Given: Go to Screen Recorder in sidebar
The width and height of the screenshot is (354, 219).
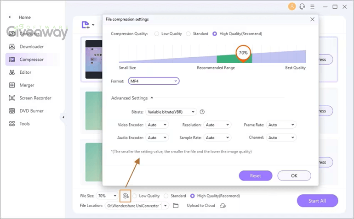Looking at the screenshot, I should point(35,98).
